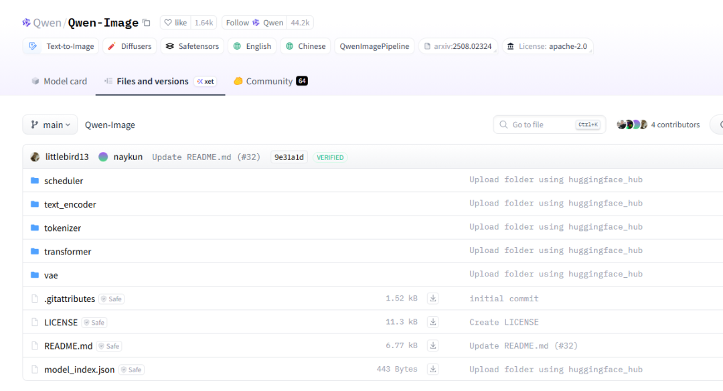Click the README.md file icon
The width and height of the screenshot is (723, 391).
(x=35, y=346)
